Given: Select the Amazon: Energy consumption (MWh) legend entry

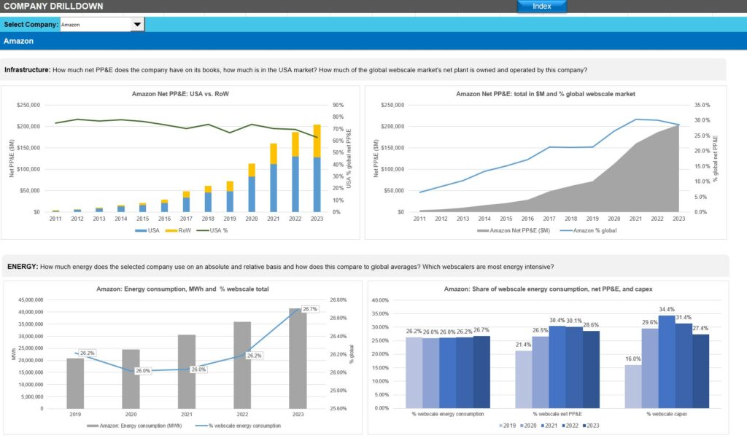Looking at the screenshot, I should coord(131,426).
